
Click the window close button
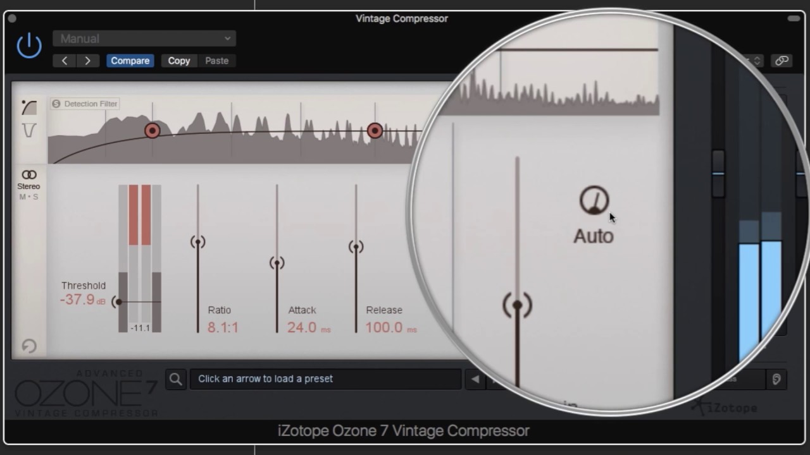(x=12, y=18)
